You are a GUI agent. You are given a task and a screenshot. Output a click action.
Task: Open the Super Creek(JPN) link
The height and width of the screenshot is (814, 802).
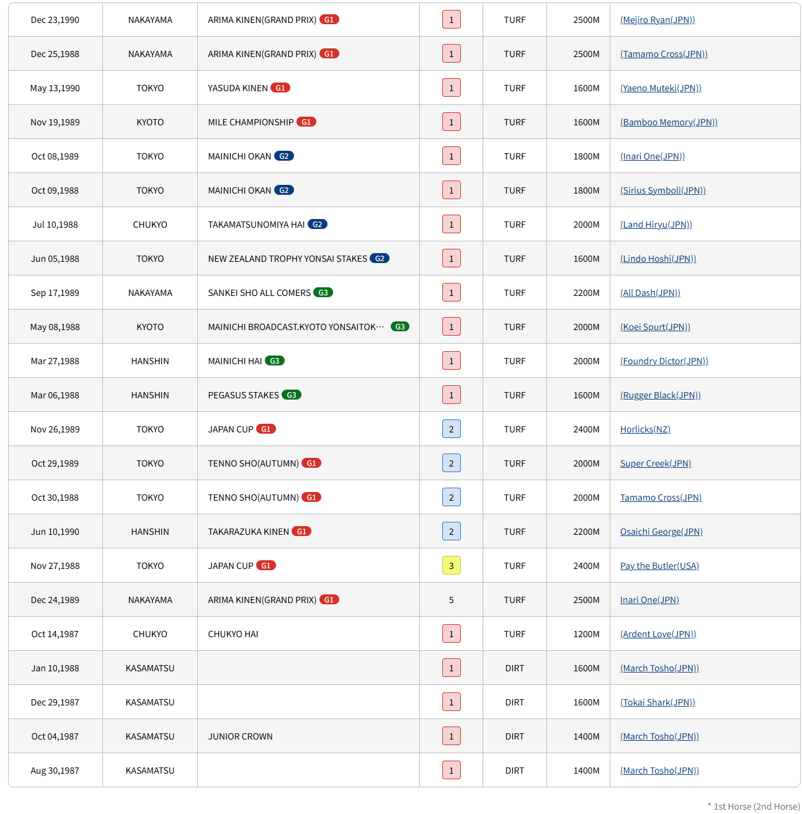click(x=656, y=463)
